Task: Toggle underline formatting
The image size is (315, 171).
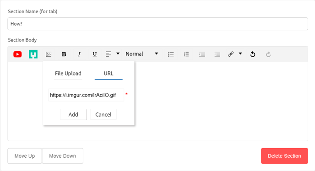Action: point(95,54)
